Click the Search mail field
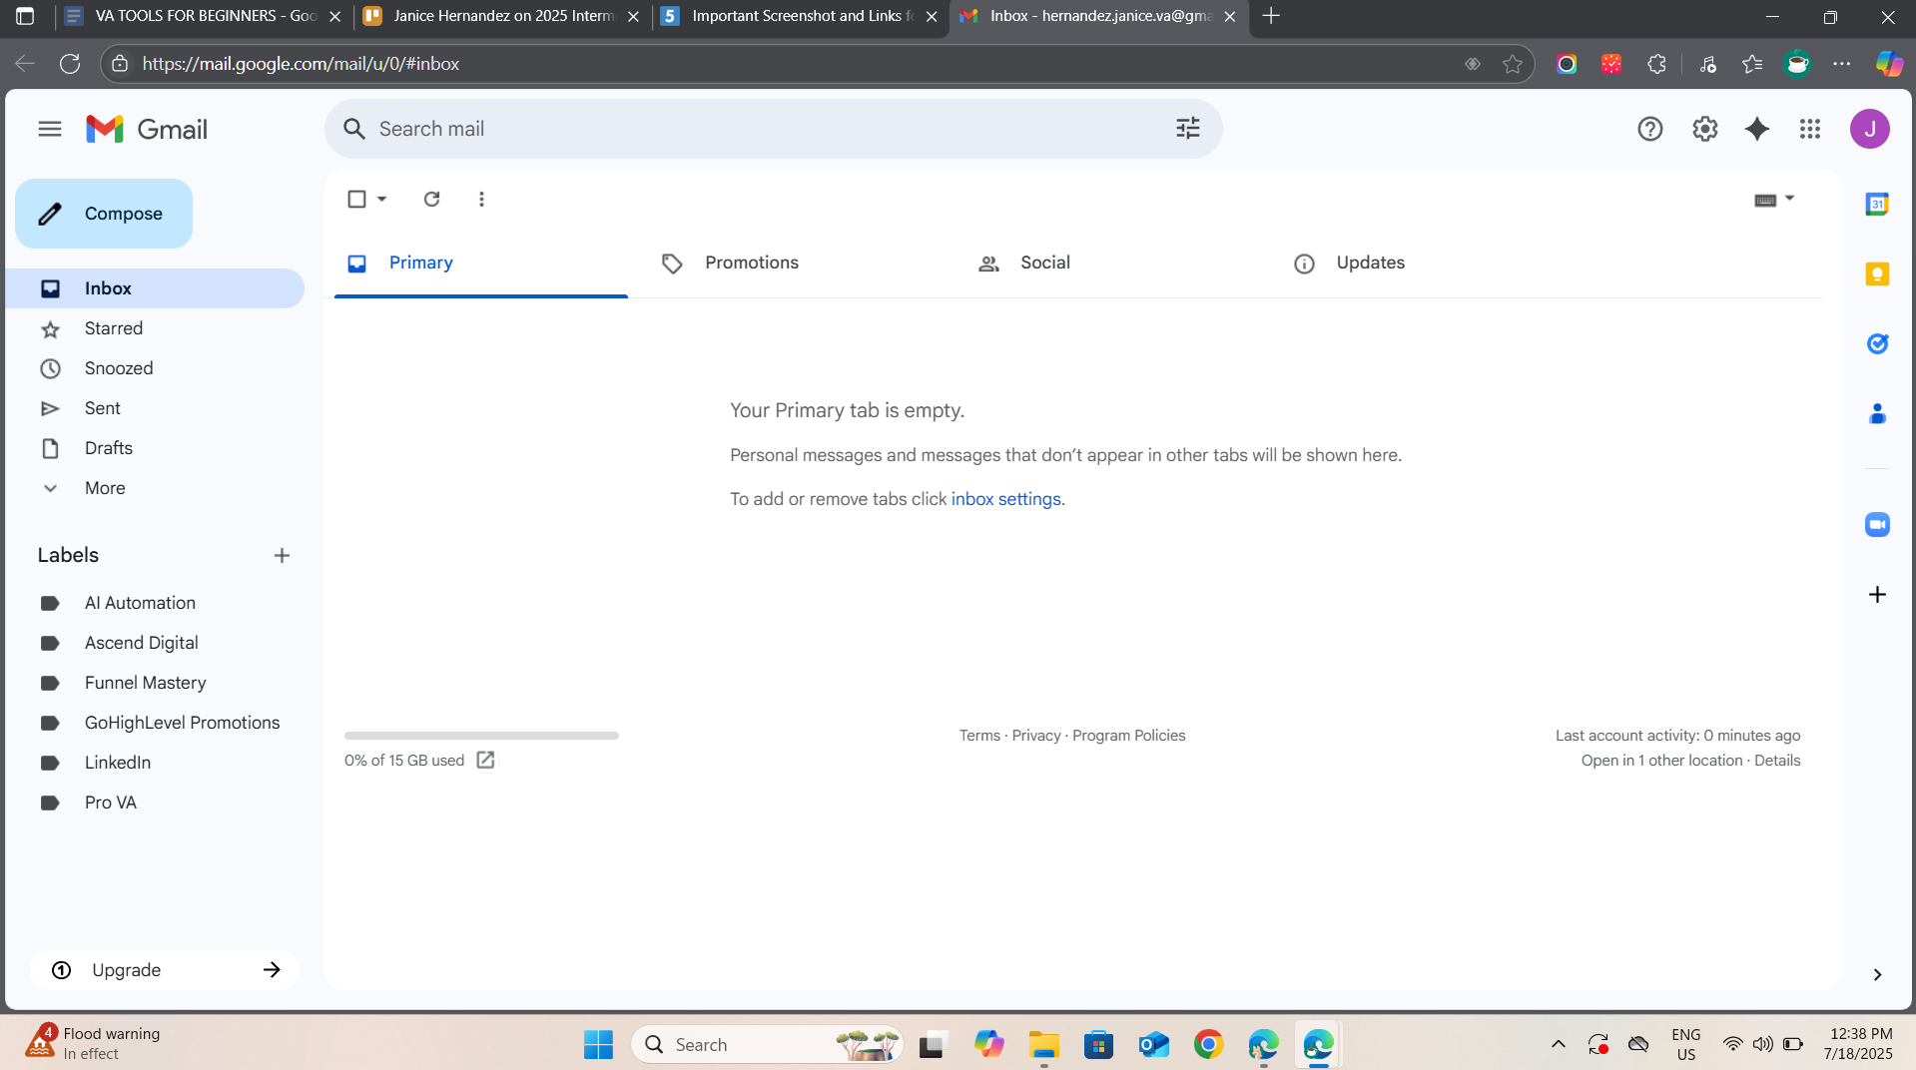1916x1070 pixels. [773, 129]
